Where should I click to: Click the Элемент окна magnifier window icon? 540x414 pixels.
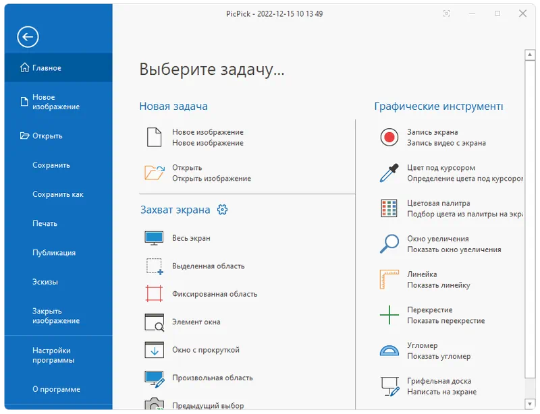(x=155, y=322)
